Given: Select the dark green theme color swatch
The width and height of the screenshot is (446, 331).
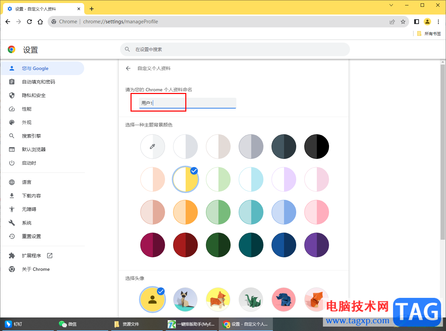Looking at the screenshot, I should [x=218, y=245].
